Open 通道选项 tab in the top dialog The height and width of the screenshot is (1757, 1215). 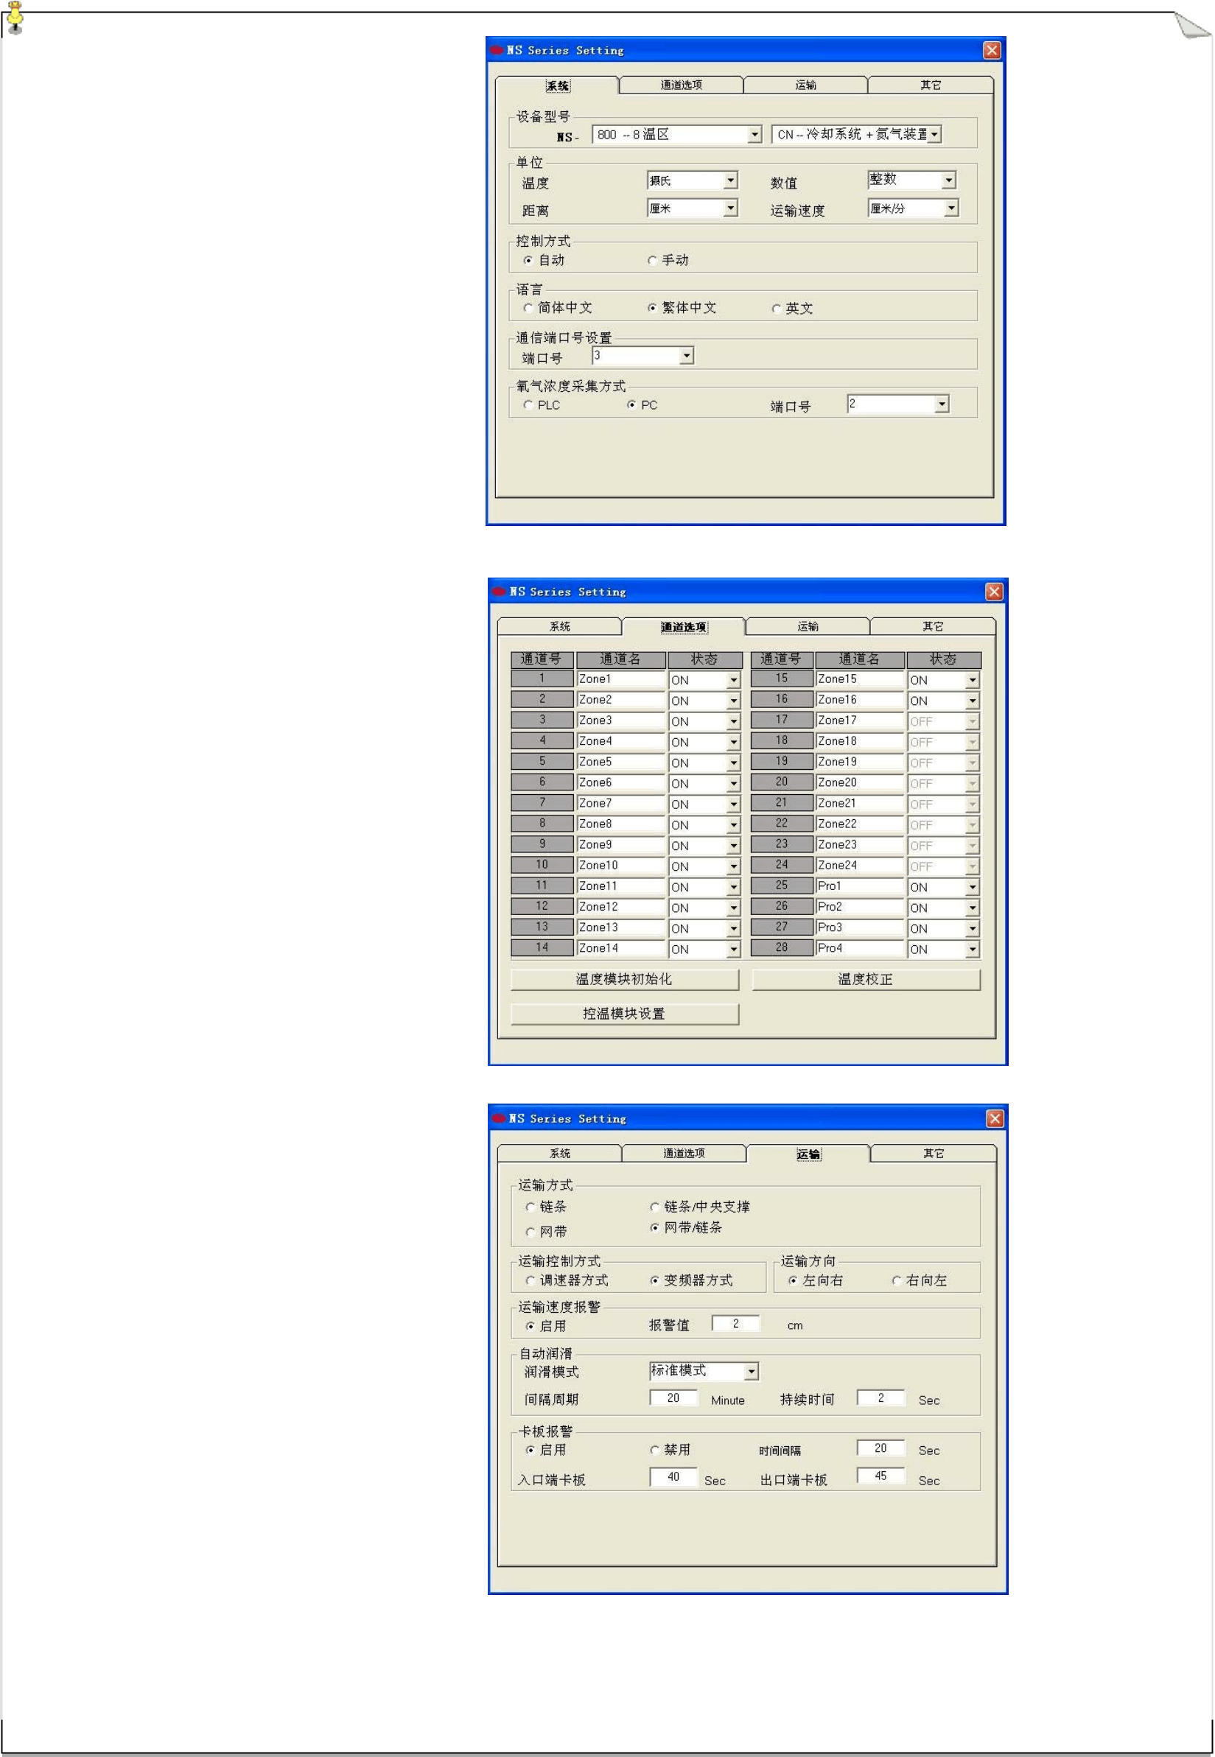click(x=682, y=85)
